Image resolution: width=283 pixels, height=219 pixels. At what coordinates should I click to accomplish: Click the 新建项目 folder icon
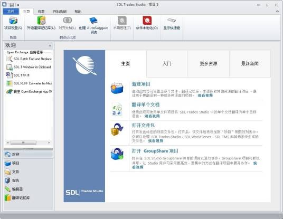[117, 88]
